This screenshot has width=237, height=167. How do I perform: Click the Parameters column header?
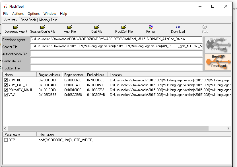pos(20,134)
